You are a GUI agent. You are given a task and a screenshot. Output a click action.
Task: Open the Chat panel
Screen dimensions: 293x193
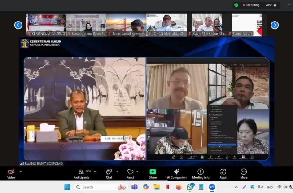109,174
